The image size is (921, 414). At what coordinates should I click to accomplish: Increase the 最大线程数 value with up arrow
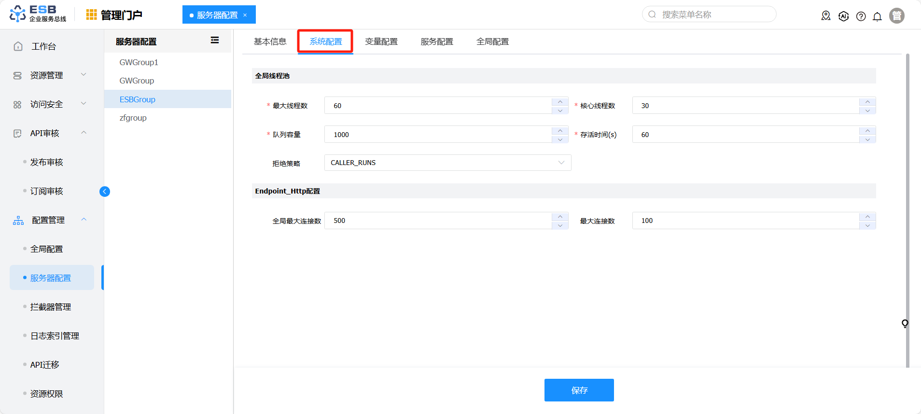[560, 101]
